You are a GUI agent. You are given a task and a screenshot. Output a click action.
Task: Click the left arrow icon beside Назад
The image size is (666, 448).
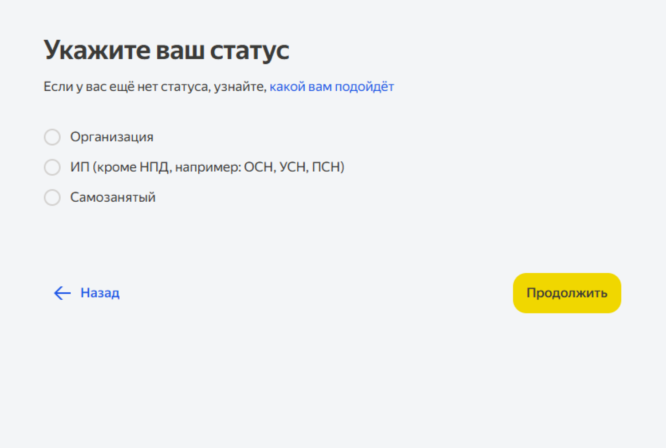[x=62, y=293]
